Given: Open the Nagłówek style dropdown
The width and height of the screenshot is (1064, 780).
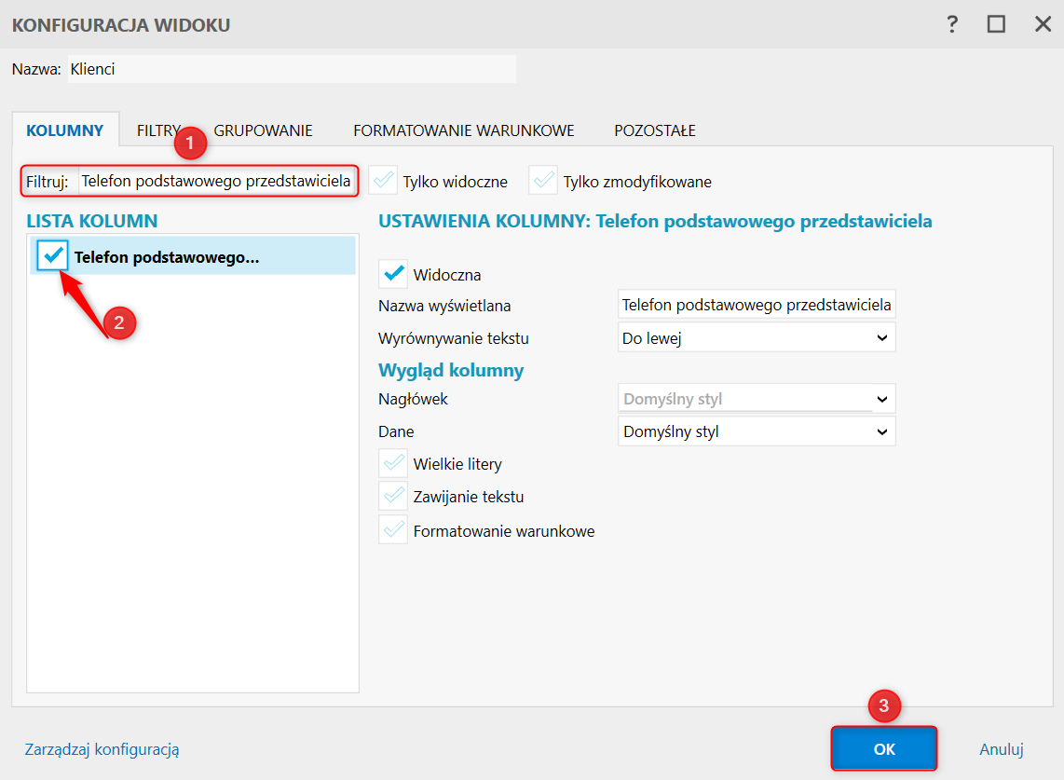Looking at the screenshot, I should tap(757, 399).
